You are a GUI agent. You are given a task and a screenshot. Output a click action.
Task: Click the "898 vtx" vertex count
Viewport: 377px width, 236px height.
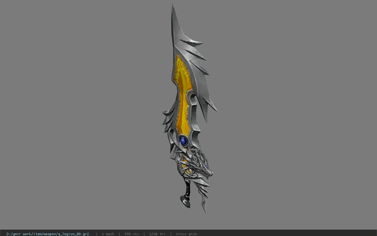point(132,234)
